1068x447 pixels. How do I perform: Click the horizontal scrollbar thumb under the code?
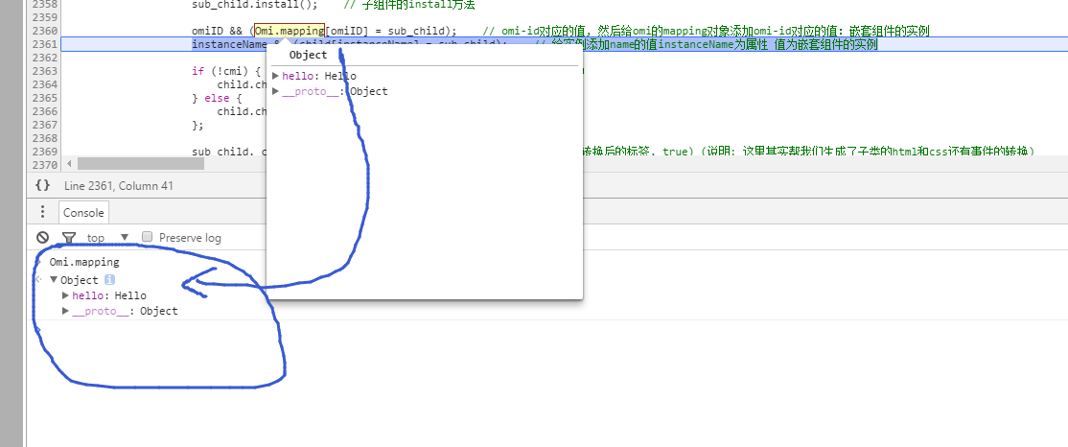tap(140, 163)
